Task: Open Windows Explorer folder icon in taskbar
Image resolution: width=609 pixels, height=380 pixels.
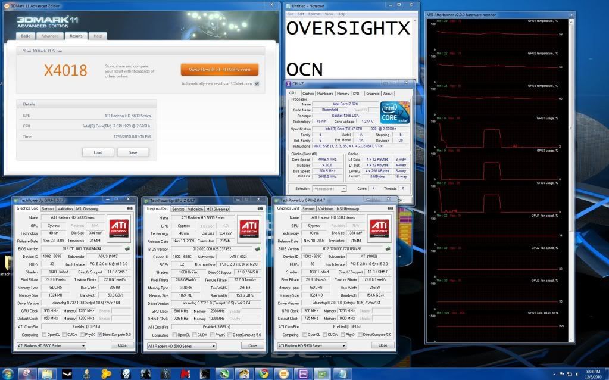Action: click(x=47, y=374)
